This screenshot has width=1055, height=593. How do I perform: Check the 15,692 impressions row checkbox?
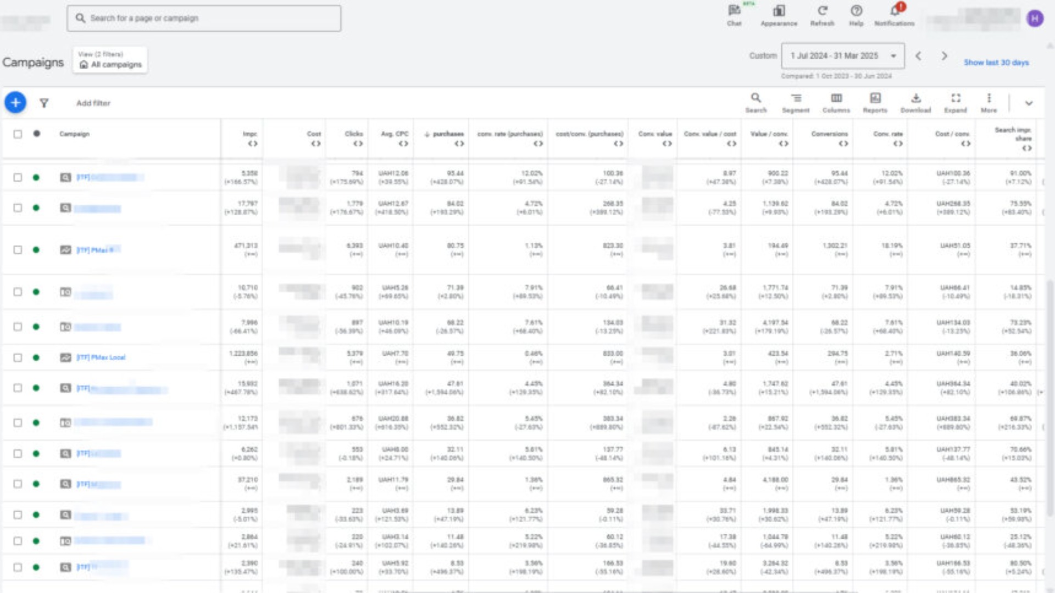pyautogui.click(x=18, y=388)
